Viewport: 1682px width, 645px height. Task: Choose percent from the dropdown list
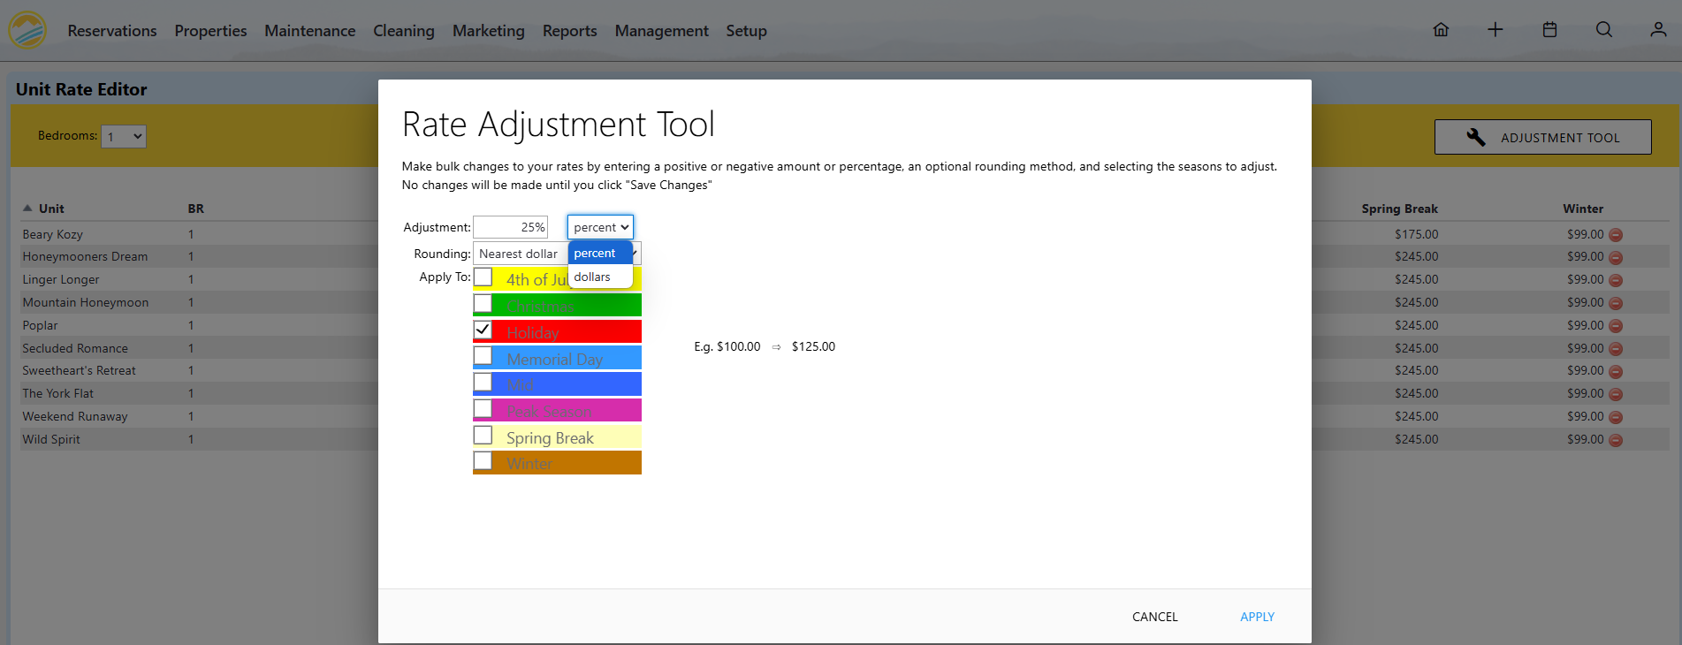(x=600, y=253)
